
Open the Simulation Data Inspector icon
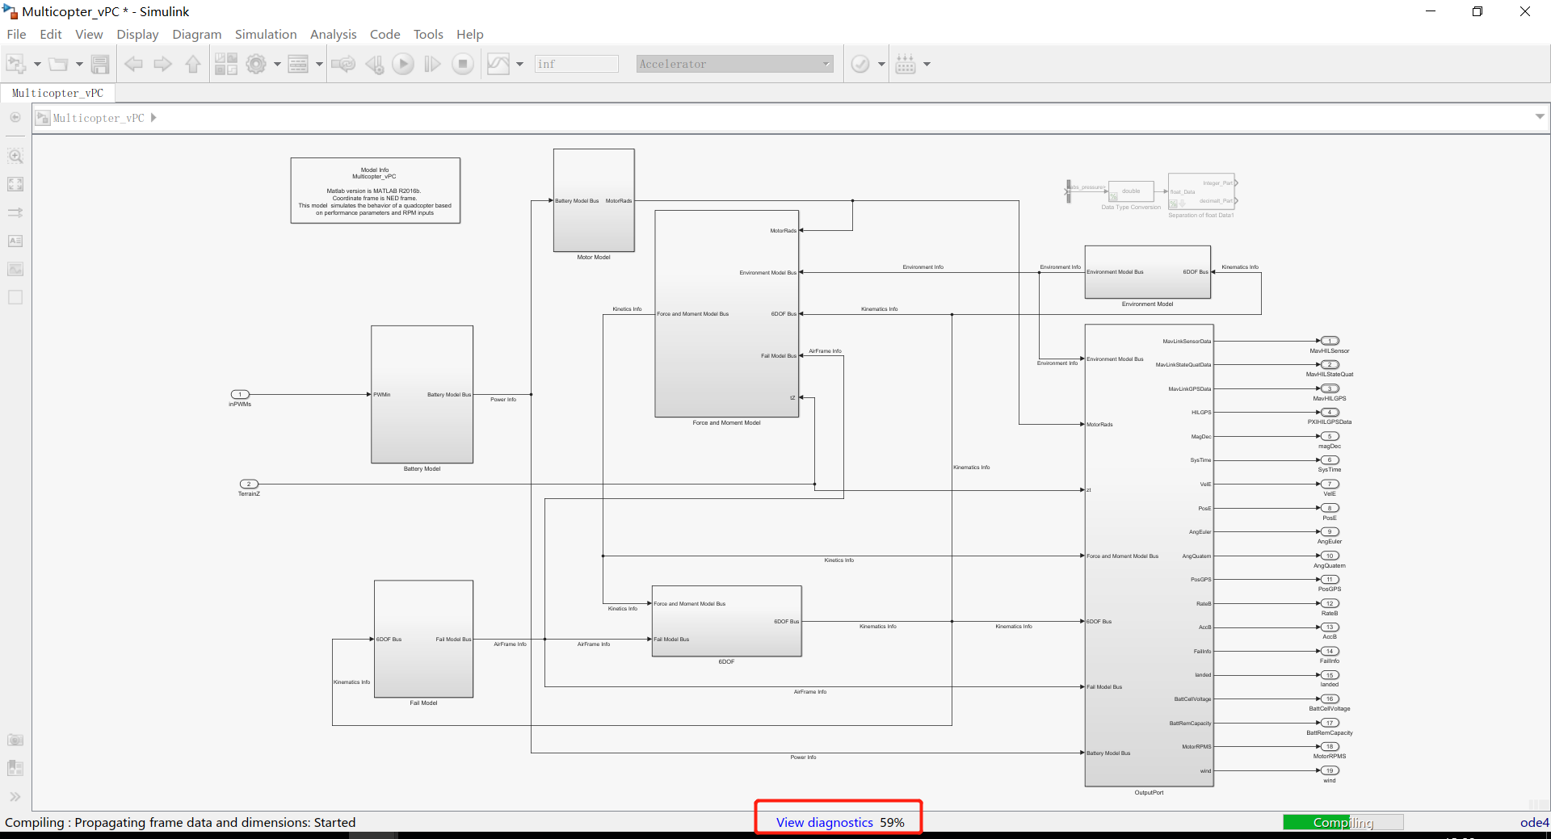(498, 64)
